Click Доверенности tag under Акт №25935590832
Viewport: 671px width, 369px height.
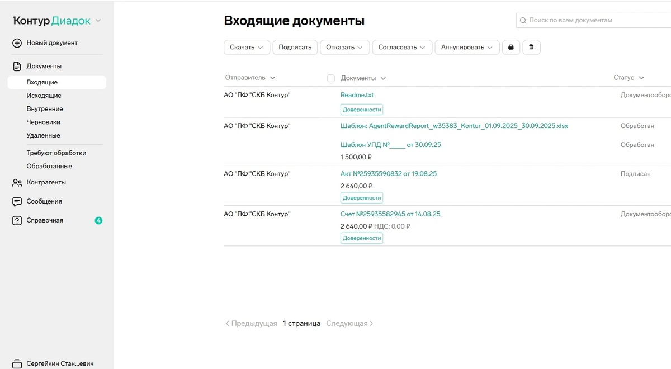[362, 198]
